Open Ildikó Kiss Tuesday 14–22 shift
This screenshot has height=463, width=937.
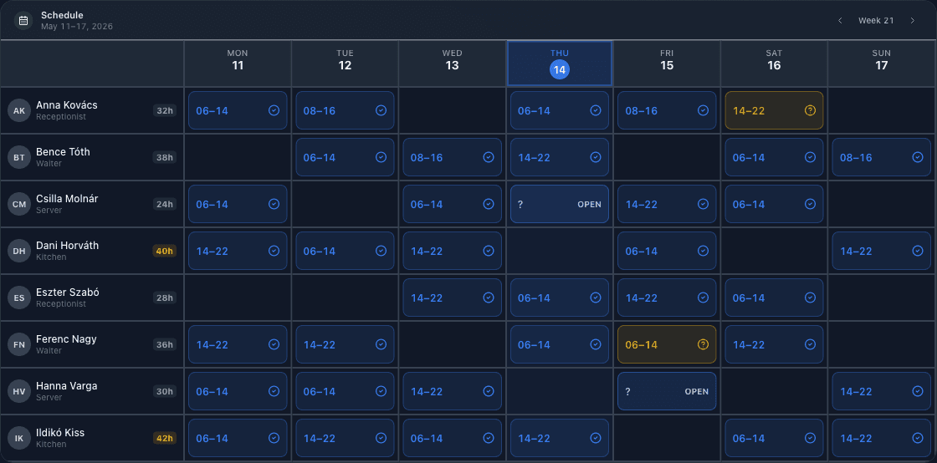point(345,438)
